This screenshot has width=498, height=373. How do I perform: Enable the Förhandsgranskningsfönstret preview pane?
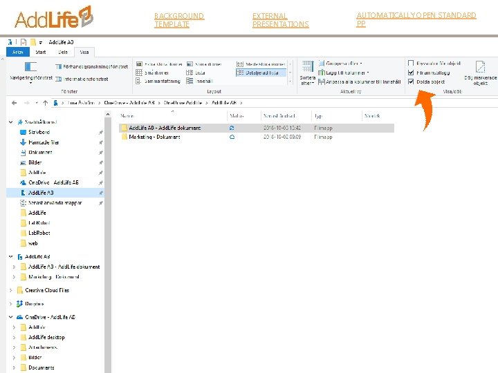(91, 66)
